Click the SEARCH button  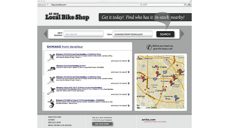tap(165, 34)
